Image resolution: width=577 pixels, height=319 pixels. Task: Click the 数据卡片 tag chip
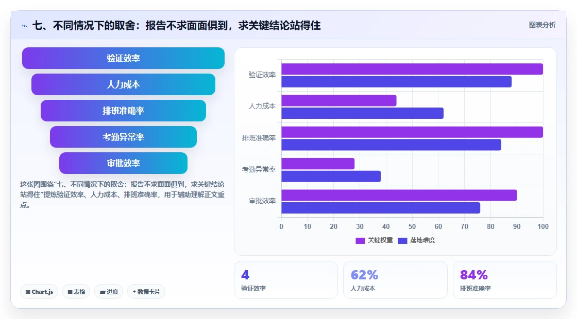pos(146,292)
